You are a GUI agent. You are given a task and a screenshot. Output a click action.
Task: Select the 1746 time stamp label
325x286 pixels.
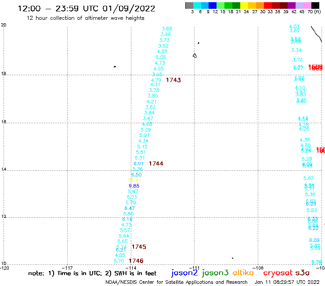(136, 261)
